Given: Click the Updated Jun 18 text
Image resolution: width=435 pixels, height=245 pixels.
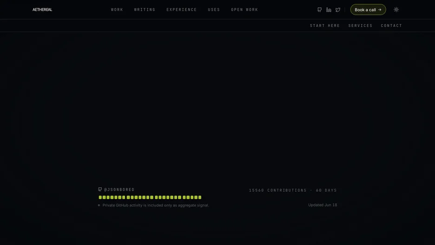Looking at the screenshot, I should 323,205.
